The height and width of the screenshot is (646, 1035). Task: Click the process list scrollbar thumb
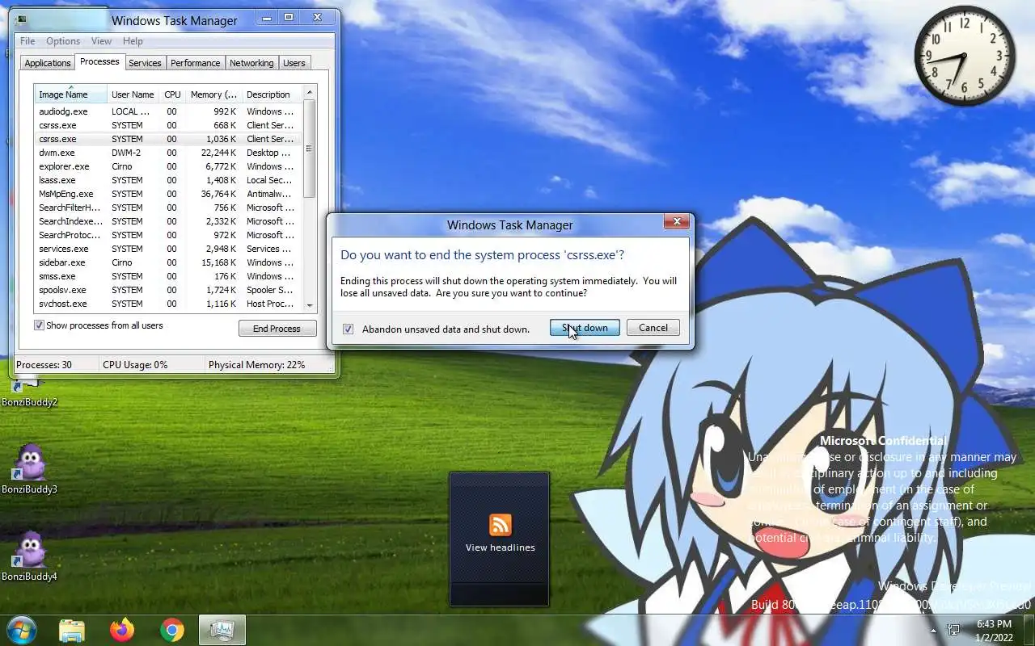(309, 149)
